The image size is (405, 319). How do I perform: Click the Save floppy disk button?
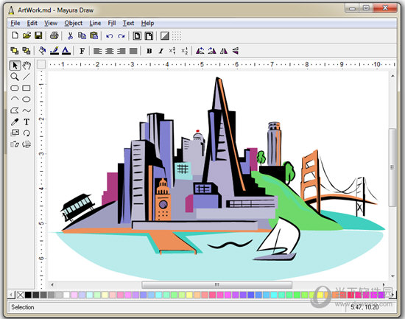(38, 35)
